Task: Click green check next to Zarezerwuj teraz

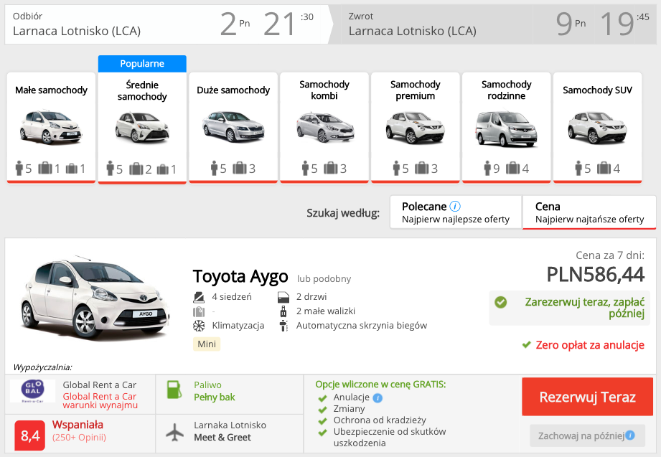Action: point(500,302)
